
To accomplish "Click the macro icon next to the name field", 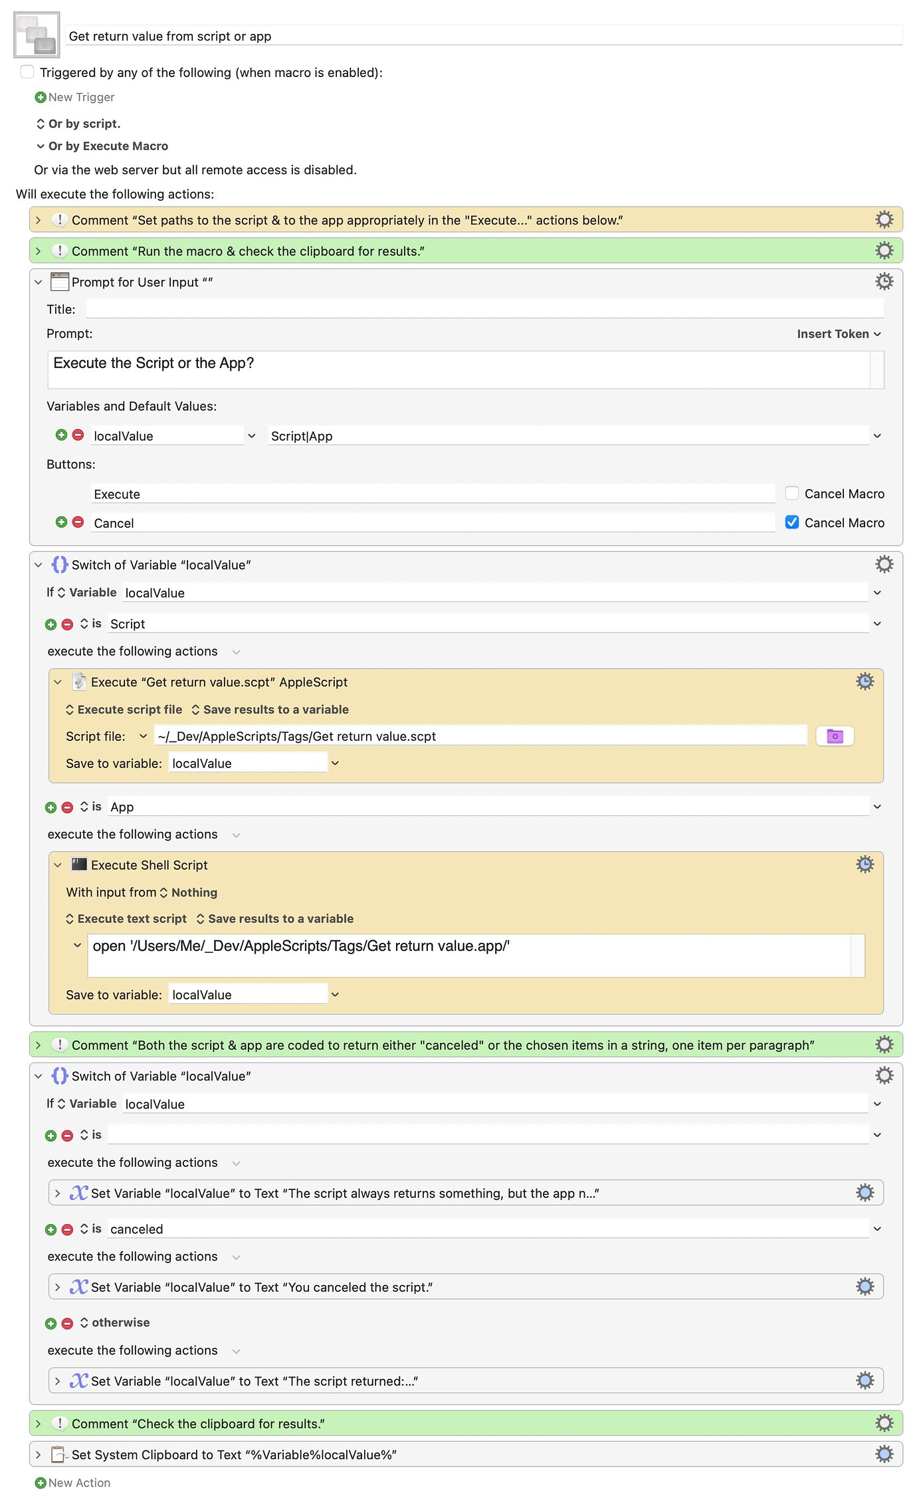I will 37,35.
